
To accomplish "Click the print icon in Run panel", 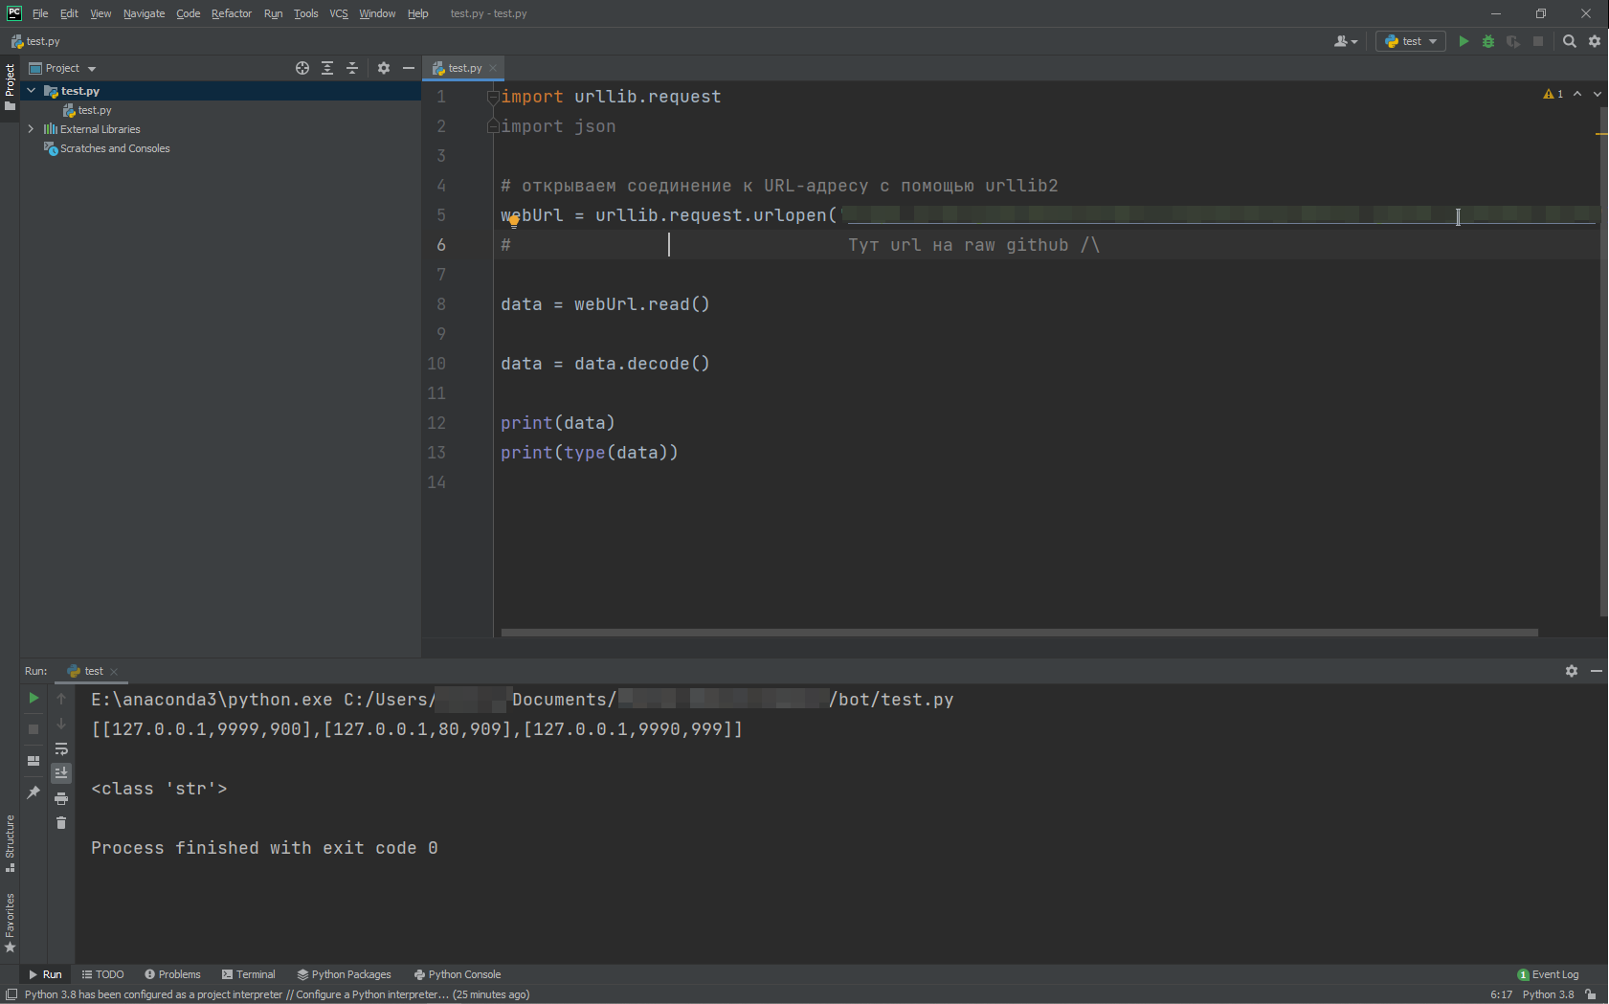I will click(61, 798).
